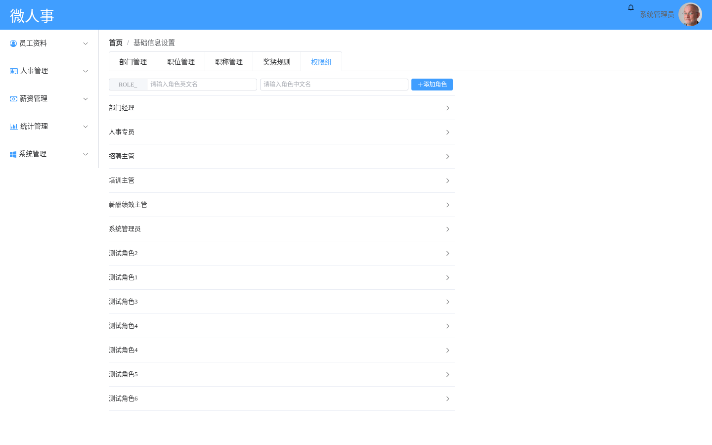The height and width of the screenshot is (445, 712).
Task: Expand the 员工资料 menu chevron
Action: [86, 44]
